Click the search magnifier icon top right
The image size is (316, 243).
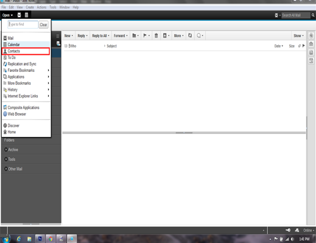click(313, 15)
